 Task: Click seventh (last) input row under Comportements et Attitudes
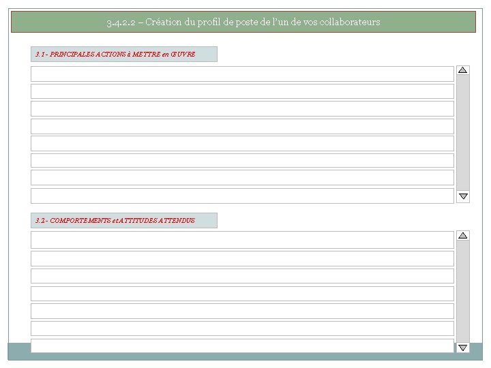coord(242,346)
